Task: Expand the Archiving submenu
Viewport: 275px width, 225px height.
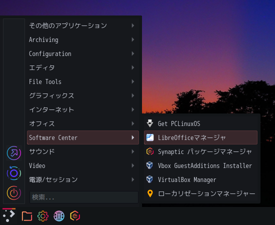Action: click(83, 39)
